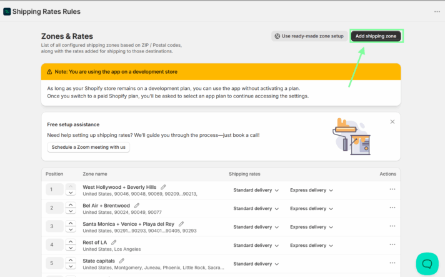Click the Shipping rates column header
This screenshot has width=445, height=277.
click(244, 174)
